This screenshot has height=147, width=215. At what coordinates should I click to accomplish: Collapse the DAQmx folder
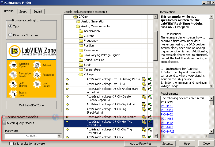click(76, 17)
